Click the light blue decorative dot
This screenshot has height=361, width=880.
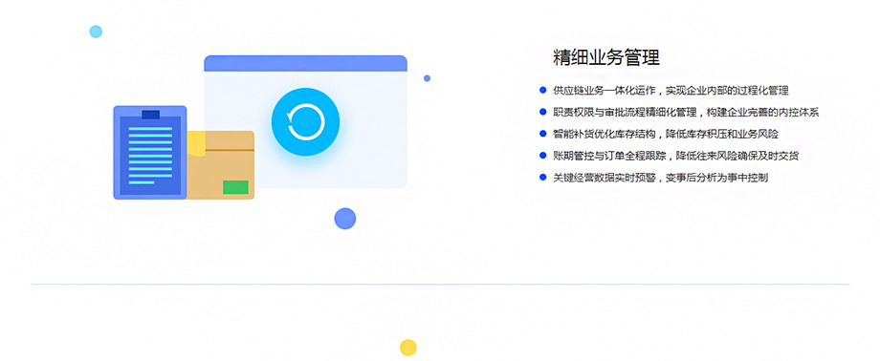coord(96,32)
